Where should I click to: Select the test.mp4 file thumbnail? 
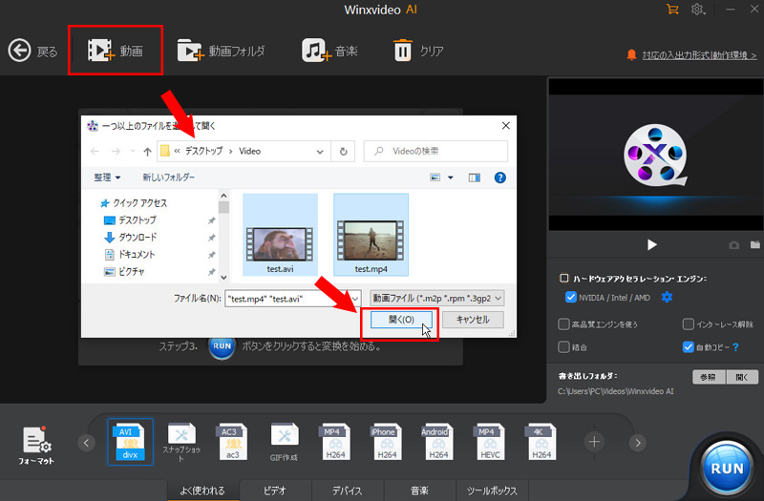[x=371, y=235]
